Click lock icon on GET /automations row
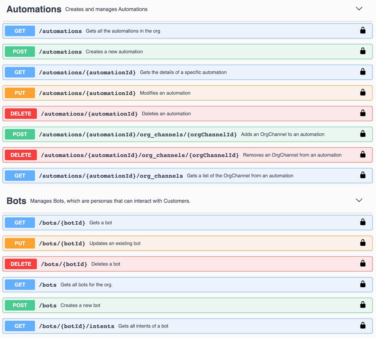Image resolution: width=376 pixels, height=338 pixels. click(x=363, y=31)
